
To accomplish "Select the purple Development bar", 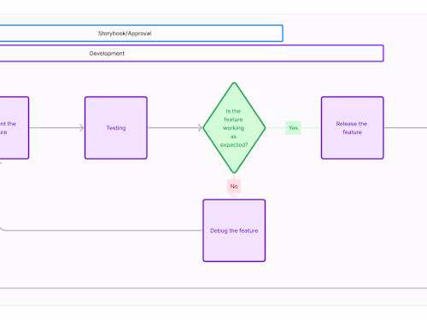I will pyautogui.click(x=191, y=53).
